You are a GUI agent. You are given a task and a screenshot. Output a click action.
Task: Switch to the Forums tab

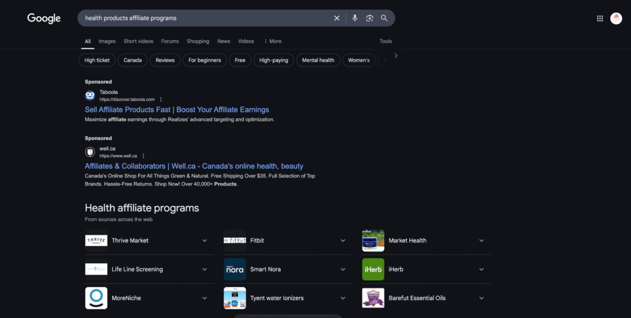[x=170, y=41]
